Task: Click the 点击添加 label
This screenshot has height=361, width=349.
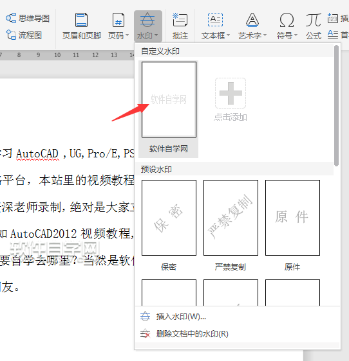Action: coord(231,118)
